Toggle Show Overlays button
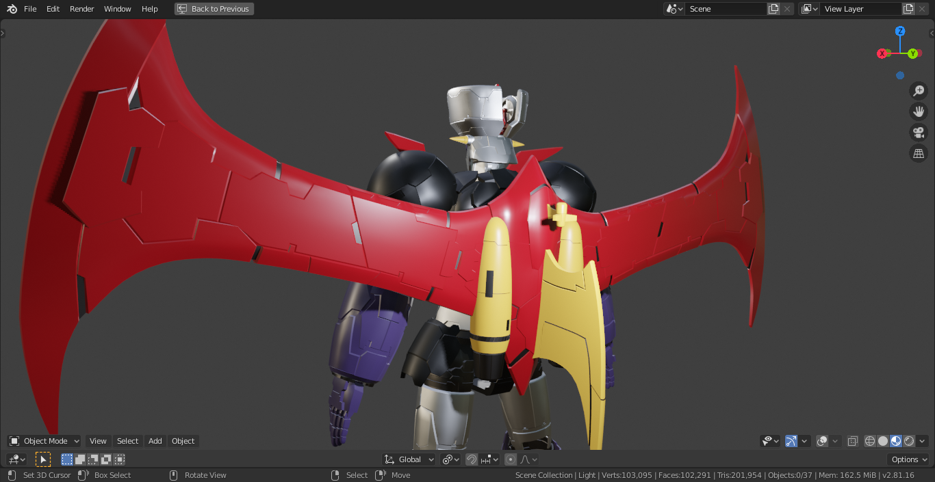The height and width of the screenshot is (482, 935). tap(823, 441)
